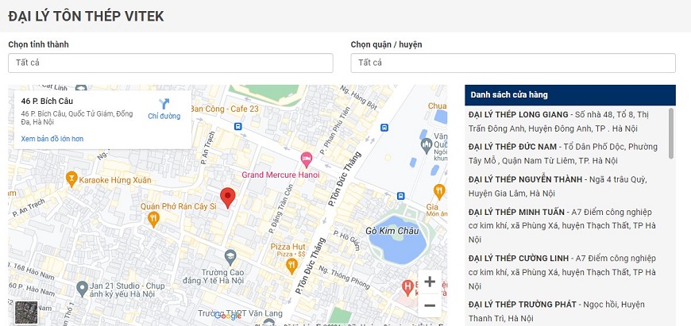Viewport: 691px width, 326px height.
Task: Click Gò Kim Châu lake label
Action: pos(392,231)
